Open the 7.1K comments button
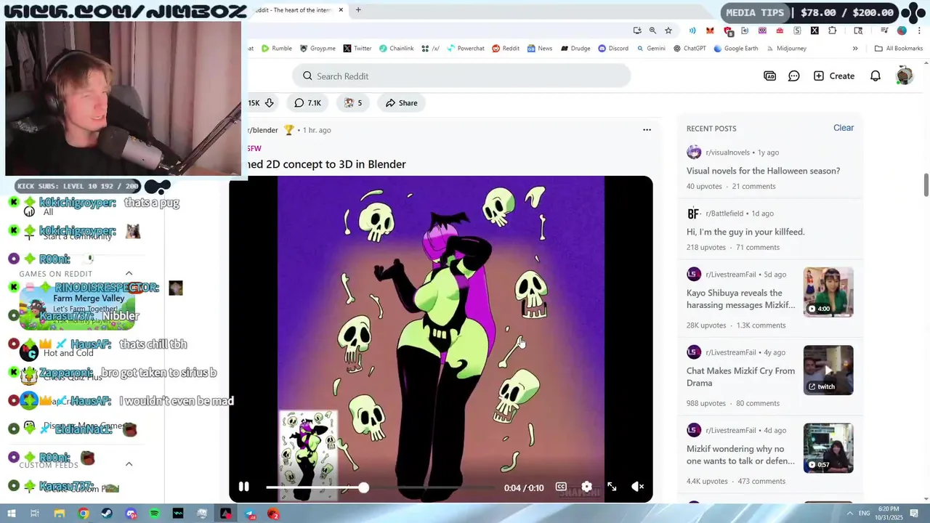The image size is (930, 523). point(308,102)
